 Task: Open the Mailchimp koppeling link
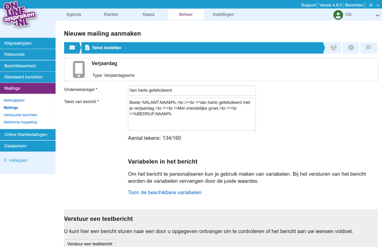click(20, 122)
